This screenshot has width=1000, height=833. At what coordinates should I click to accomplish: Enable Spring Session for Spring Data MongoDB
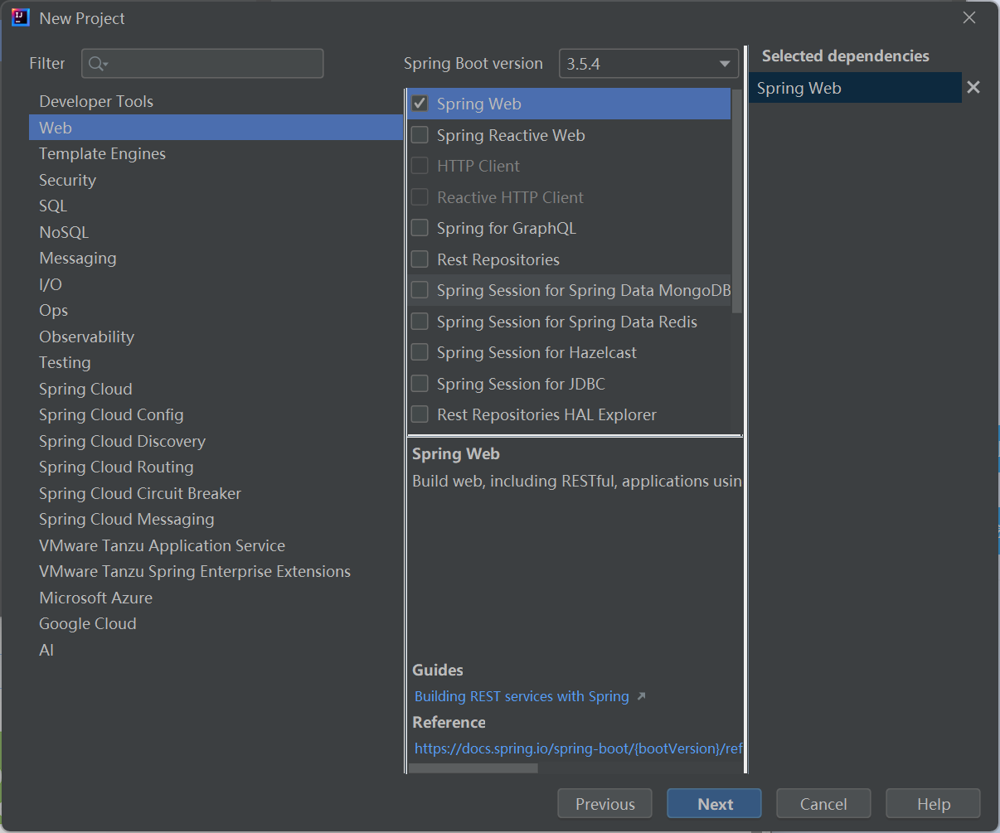click(420, 290)
